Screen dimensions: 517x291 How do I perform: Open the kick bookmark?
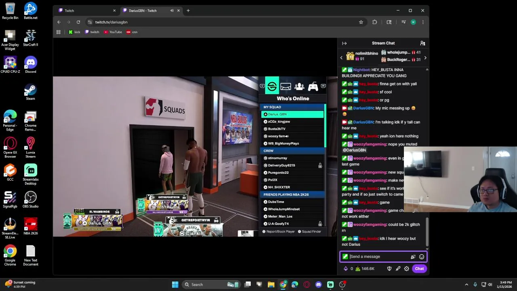[x=74, y=32]
